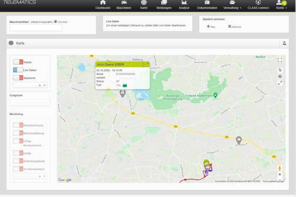Click the globe map-type icon on the map

tap(280, 77)
